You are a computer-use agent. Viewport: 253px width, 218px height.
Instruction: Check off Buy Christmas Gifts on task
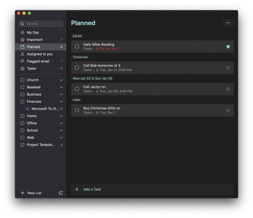(x=77, y=110)
